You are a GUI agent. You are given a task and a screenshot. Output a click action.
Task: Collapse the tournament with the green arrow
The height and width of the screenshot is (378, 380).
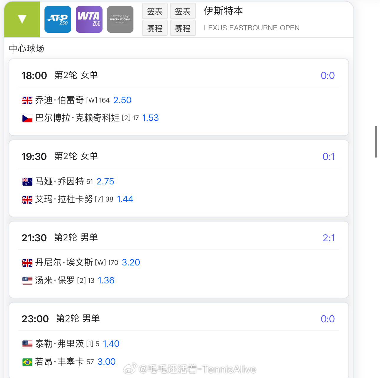point(22,19)
